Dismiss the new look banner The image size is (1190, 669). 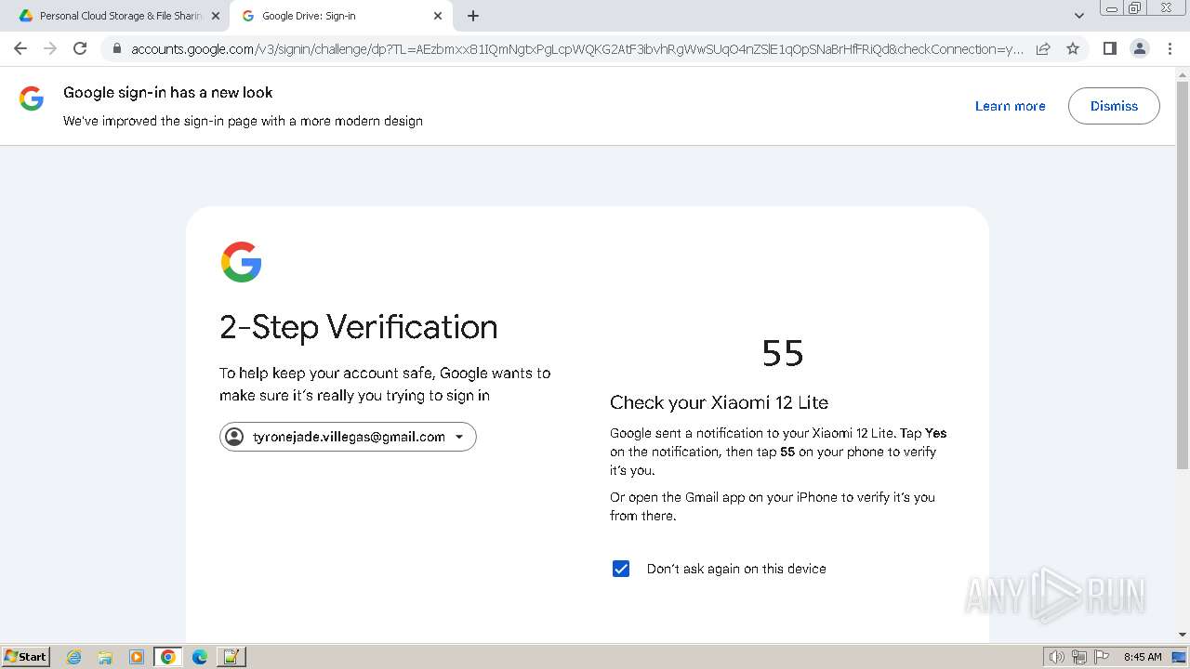[x=1114, y=106]
